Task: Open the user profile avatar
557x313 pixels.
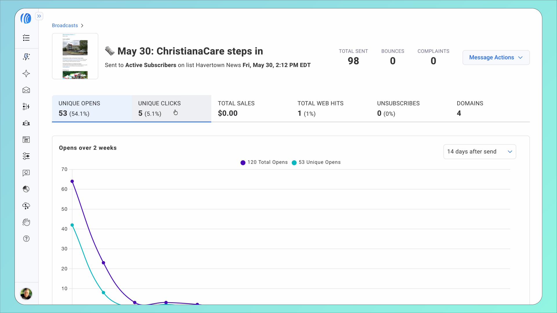Action: [x=26, y=294]
